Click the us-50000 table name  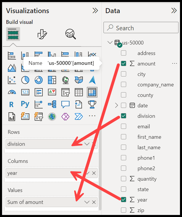coord(133,43)
